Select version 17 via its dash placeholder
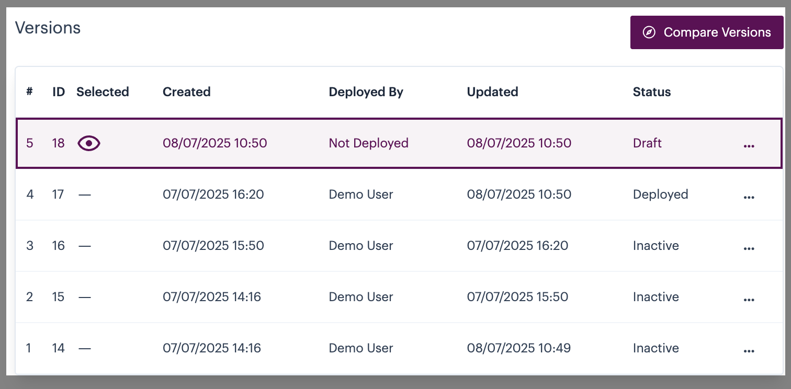This screenshot has height=389, width=791. [x=84, y=194]
